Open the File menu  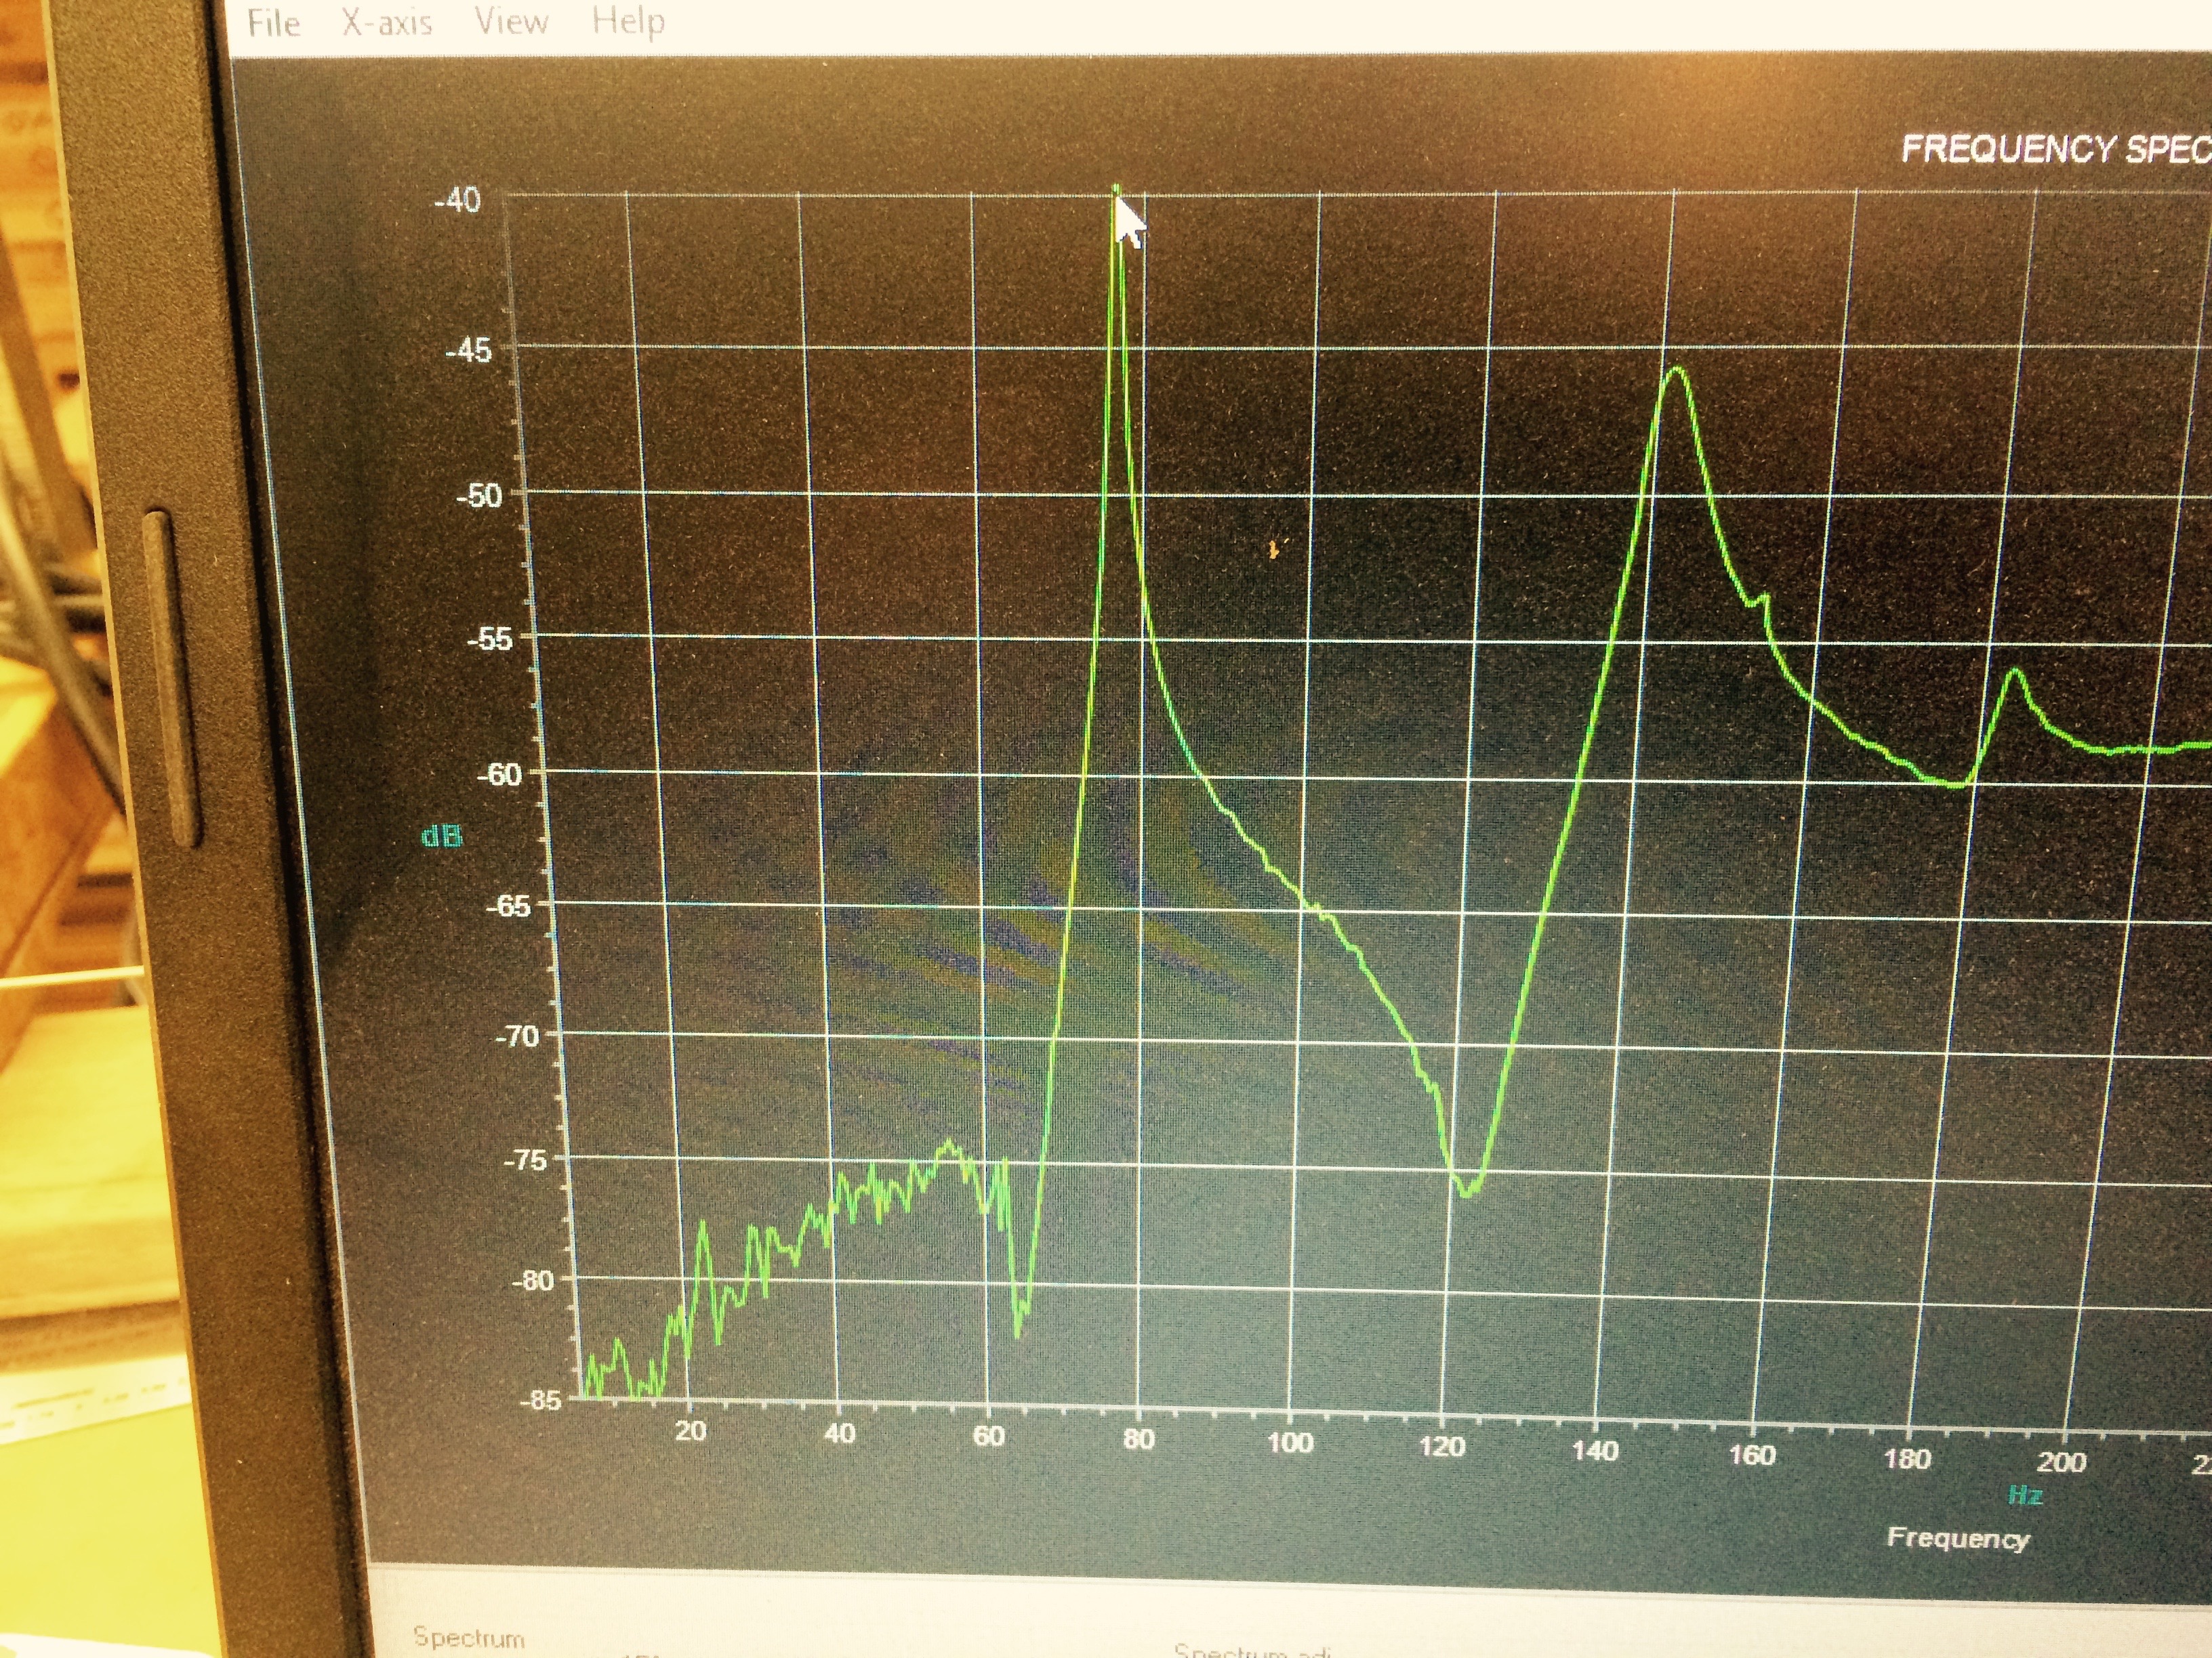click(x=274, y=22)
